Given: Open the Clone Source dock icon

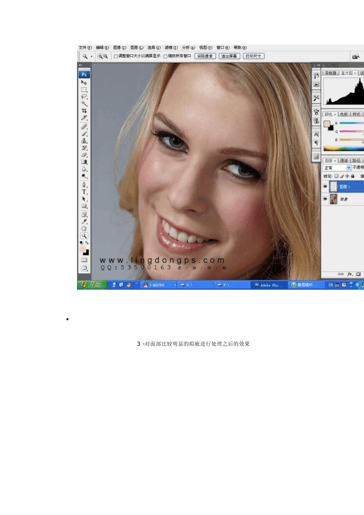Looking at the screenshot, I should pos(316,120).
